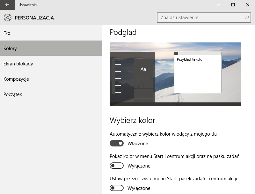
Task: Maximize the Ustawienia window
Action: click(233, 5)
